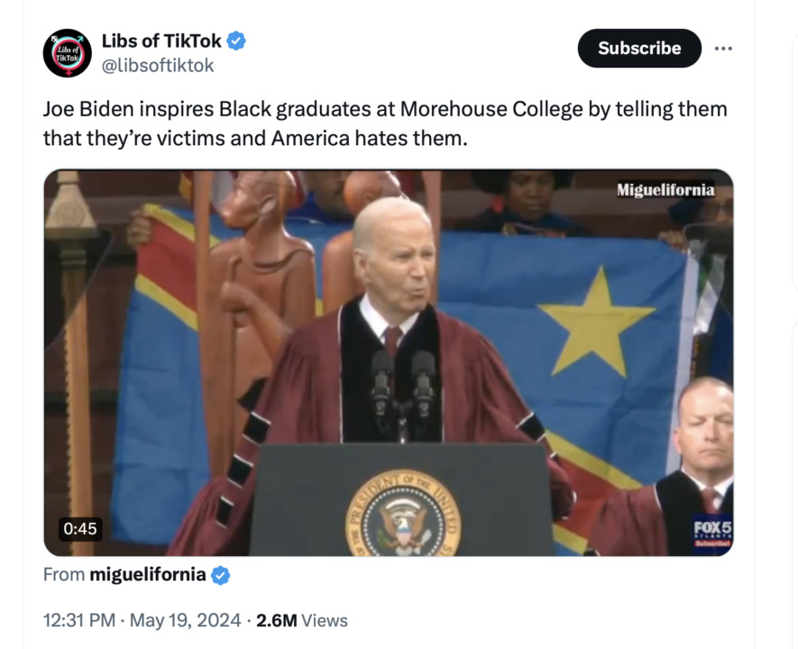Click the tweet text about Morehouse College

(385, 124)
